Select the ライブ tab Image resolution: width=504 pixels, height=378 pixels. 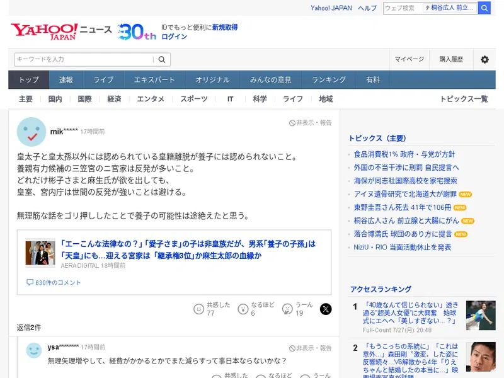coord(103,80)
